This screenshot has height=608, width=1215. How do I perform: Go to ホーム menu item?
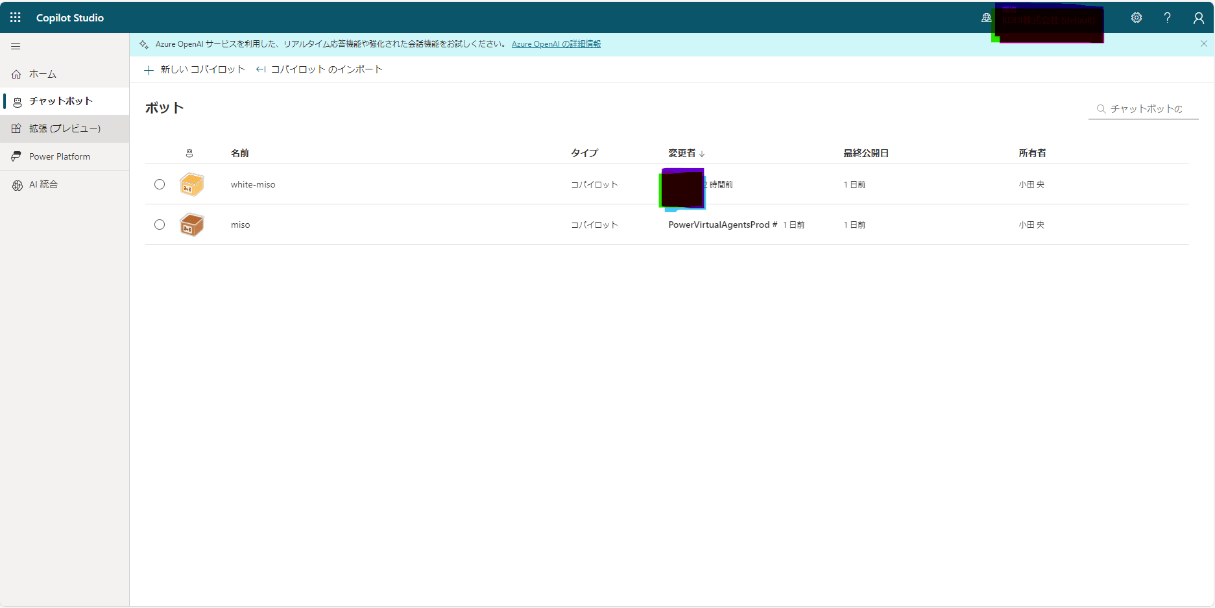(x=65, y=74)
